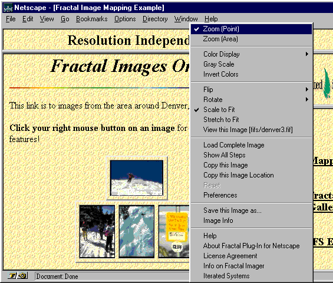This screenshot has width=333, height=283.
Task: Click the Netscape window title icon
Action: click(x=8, y=8)
